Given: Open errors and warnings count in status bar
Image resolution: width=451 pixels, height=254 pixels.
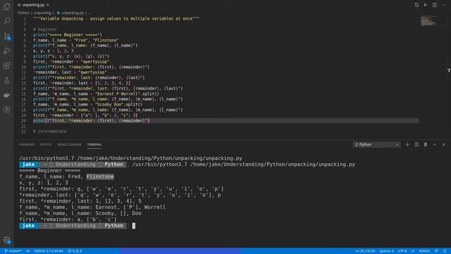Looking at the screenshot, I should tap(75, 251).
